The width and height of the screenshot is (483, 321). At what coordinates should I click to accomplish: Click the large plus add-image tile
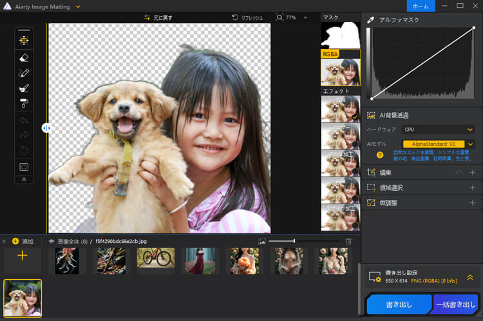pyautogui.click(x=23, y=256)
